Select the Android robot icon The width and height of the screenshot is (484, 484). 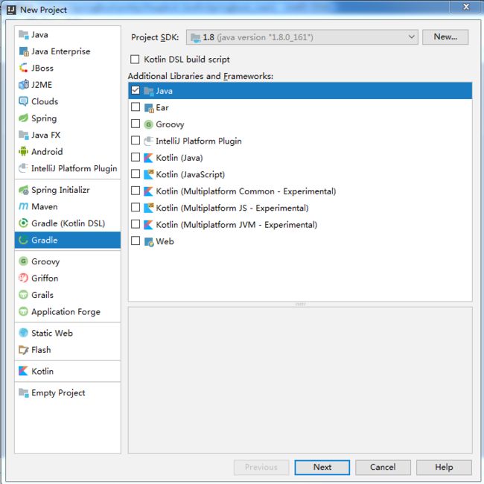click(x=24, y=152)
